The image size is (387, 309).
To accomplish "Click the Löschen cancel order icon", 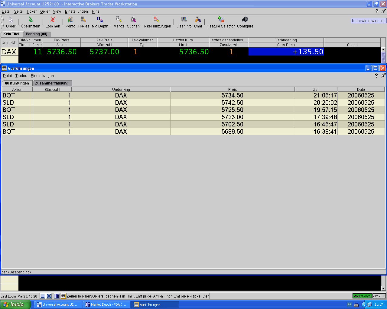I will coord(53,22).
